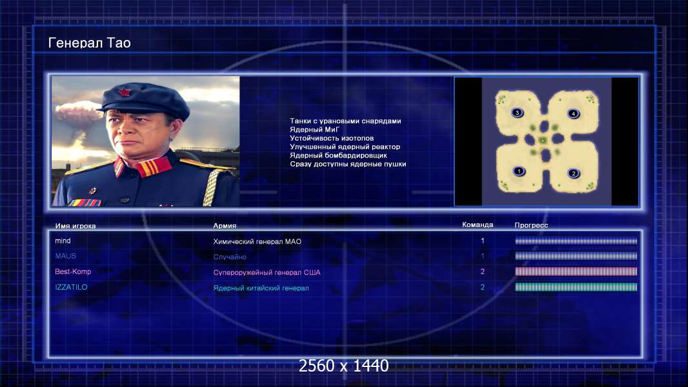
Task: Click start position 4 on the minimap
Action: coord(573,114)
